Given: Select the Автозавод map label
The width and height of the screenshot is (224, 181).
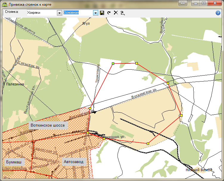Looking at the screenshot, I should click(74, 162).
